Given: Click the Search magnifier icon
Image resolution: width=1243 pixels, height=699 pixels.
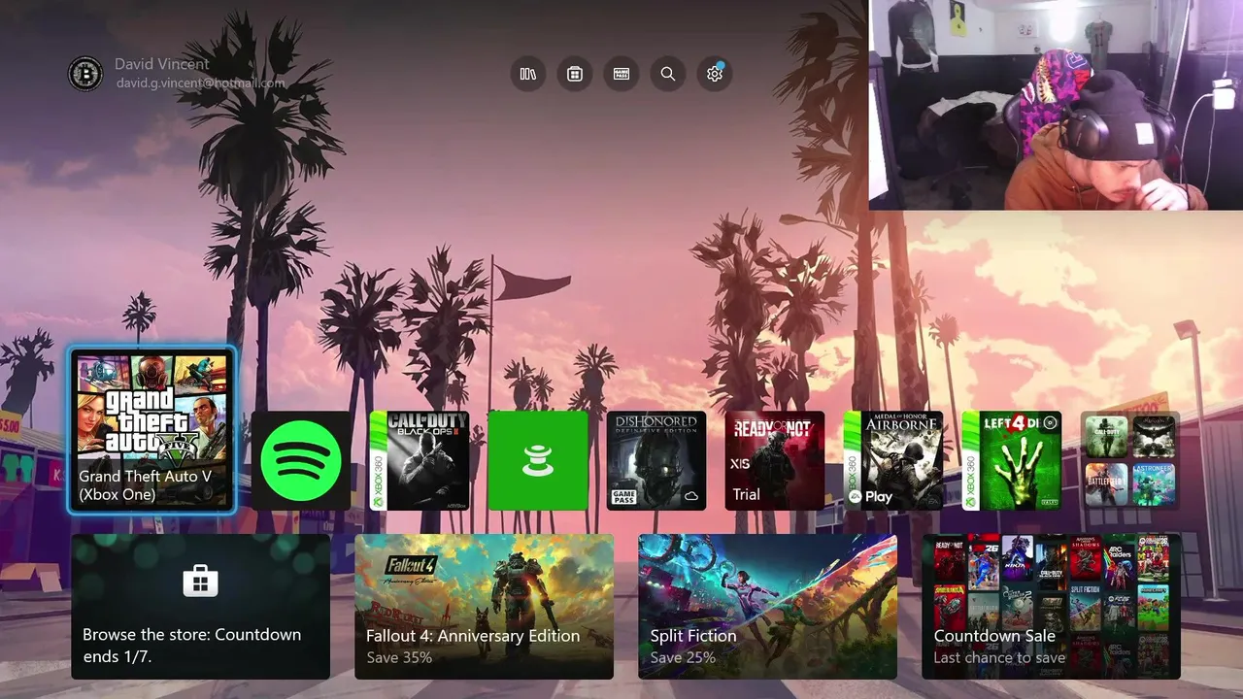Looking at the screenshot, I should pyautogui.click(x=668, y=74).
